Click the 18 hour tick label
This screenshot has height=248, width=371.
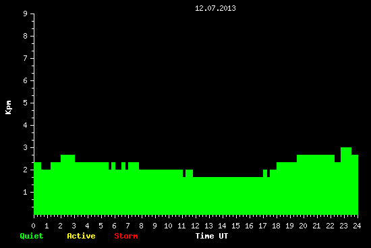pyautogui.click(x=276, y=226)
